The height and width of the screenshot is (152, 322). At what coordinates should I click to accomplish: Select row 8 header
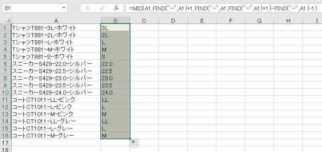coord(6,78)
